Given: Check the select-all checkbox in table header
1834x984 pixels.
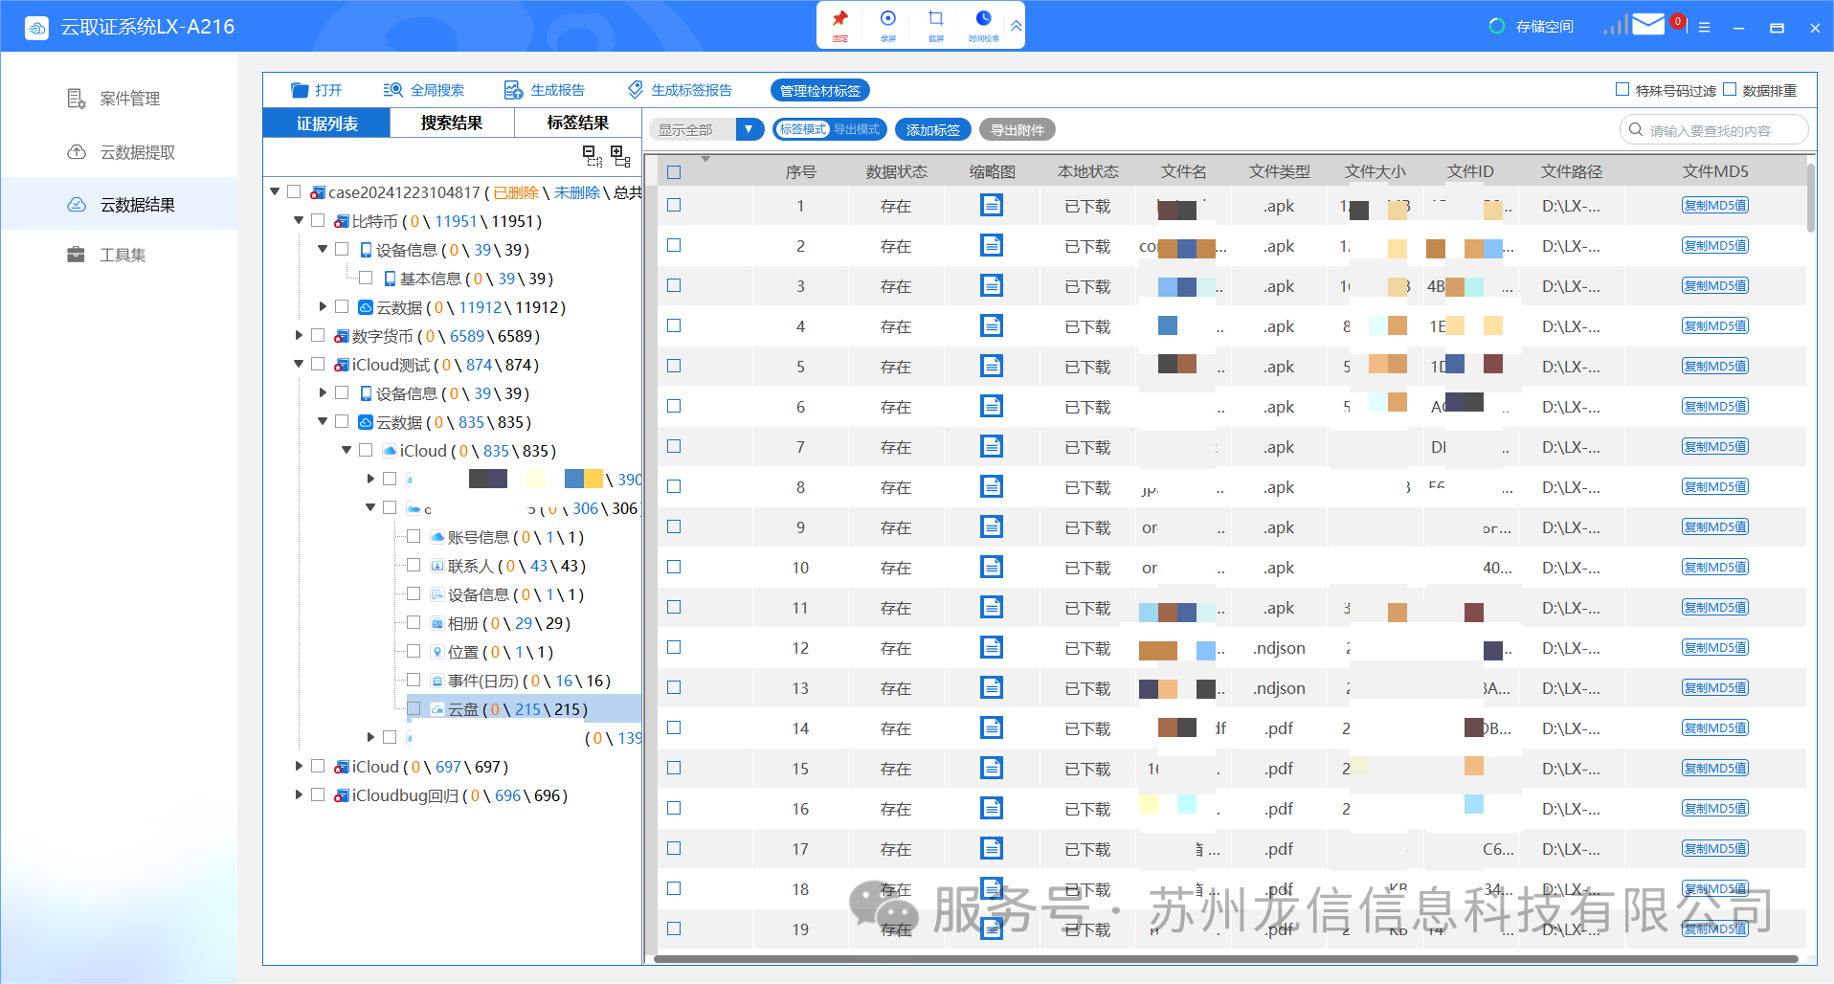Looking at the screenshot, I should [x=674, y=172].
